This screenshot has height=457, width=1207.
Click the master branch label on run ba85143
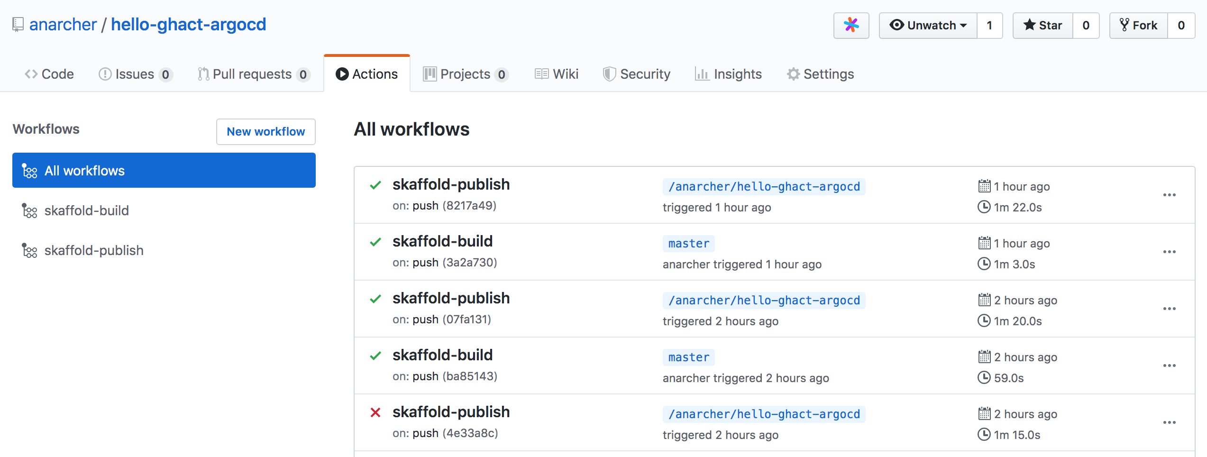click(x=689, y=357)
